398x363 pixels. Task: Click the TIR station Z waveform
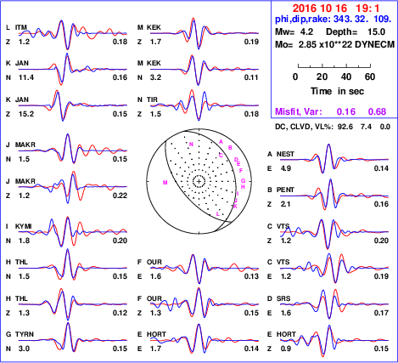click(x=205, y=105)
